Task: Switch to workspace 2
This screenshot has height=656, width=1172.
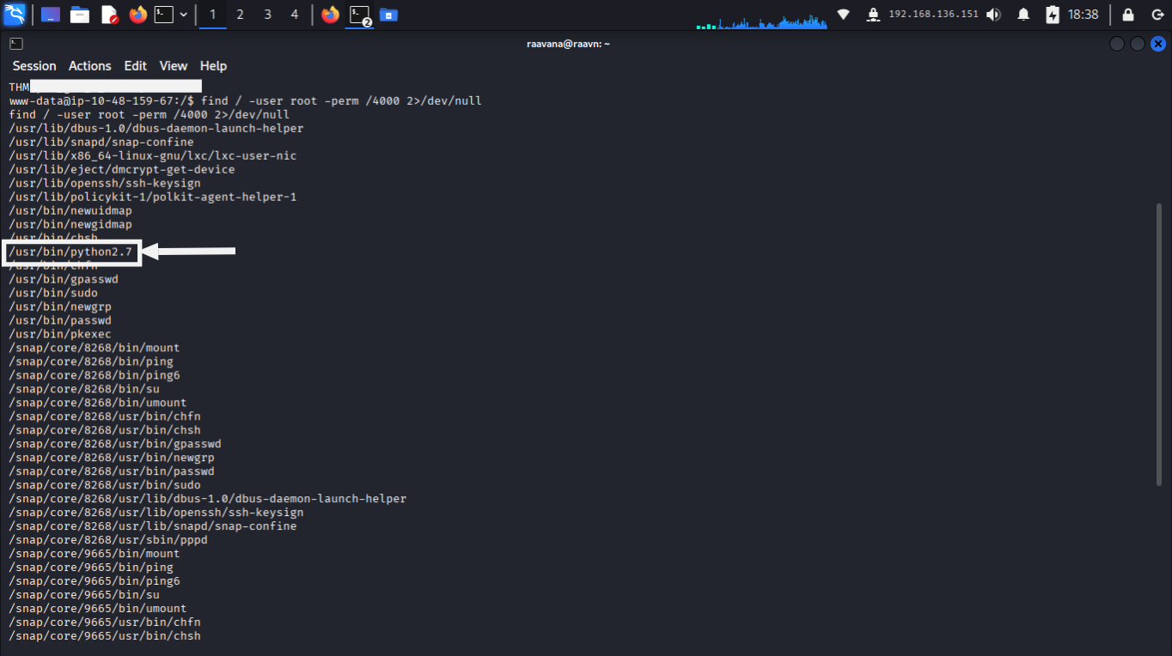Action: [x=240, y=15]
